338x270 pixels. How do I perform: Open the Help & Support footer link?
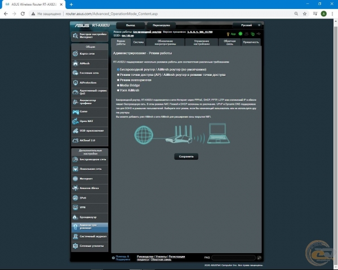123,258
